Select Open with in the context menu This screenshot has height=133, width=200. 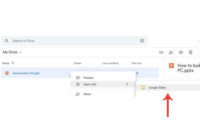[x=90, y=84]
